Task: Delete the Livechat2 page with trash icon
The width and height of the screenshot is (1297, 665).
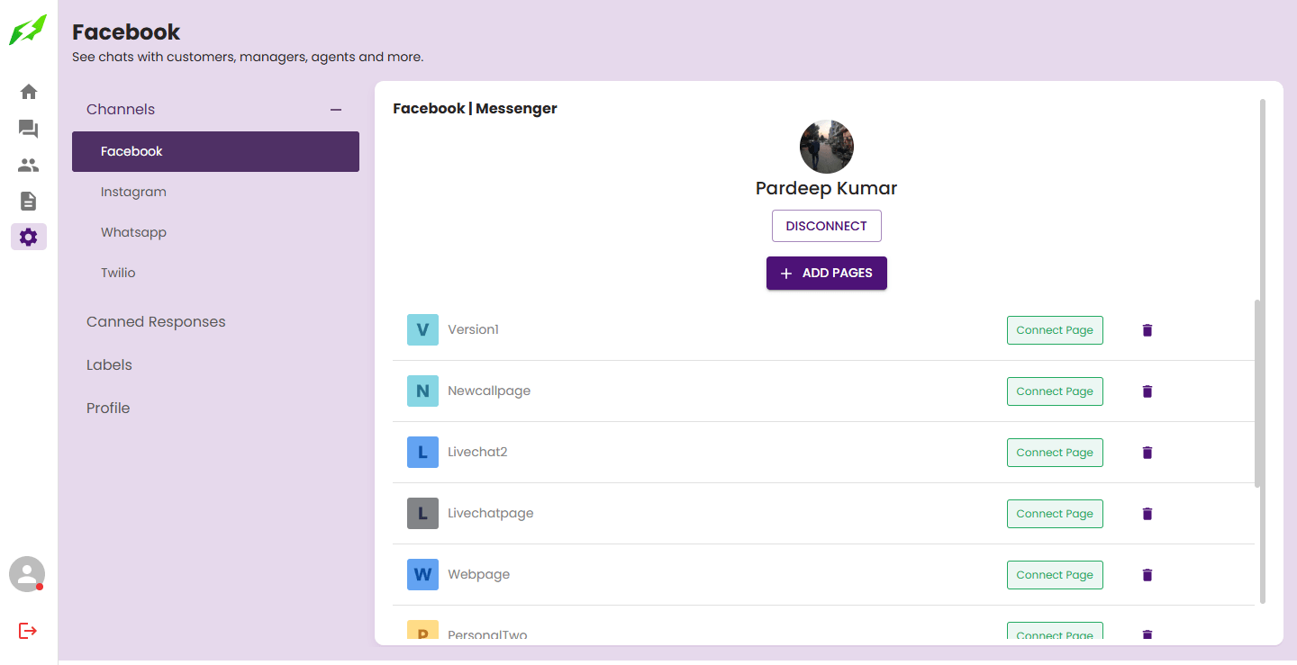Action: pyautogui.click(x=1147, y=453)
